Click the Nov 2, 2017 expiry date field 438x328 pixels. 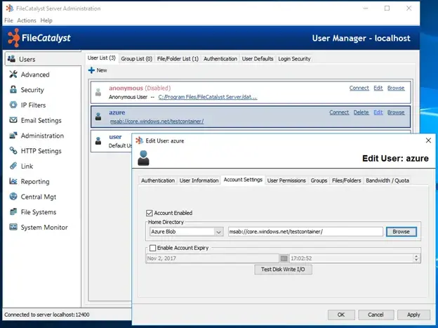[212, 258]
